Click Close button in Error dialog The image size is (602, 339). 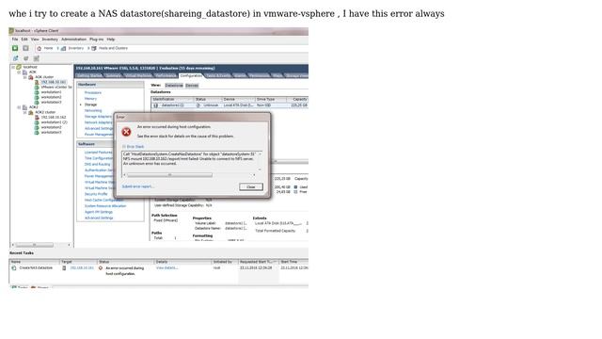pyautogui.click(x=251, y=186)
